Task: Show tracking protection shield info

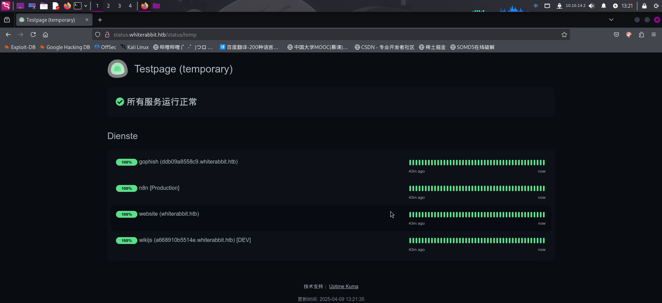Action: (98, 35)
